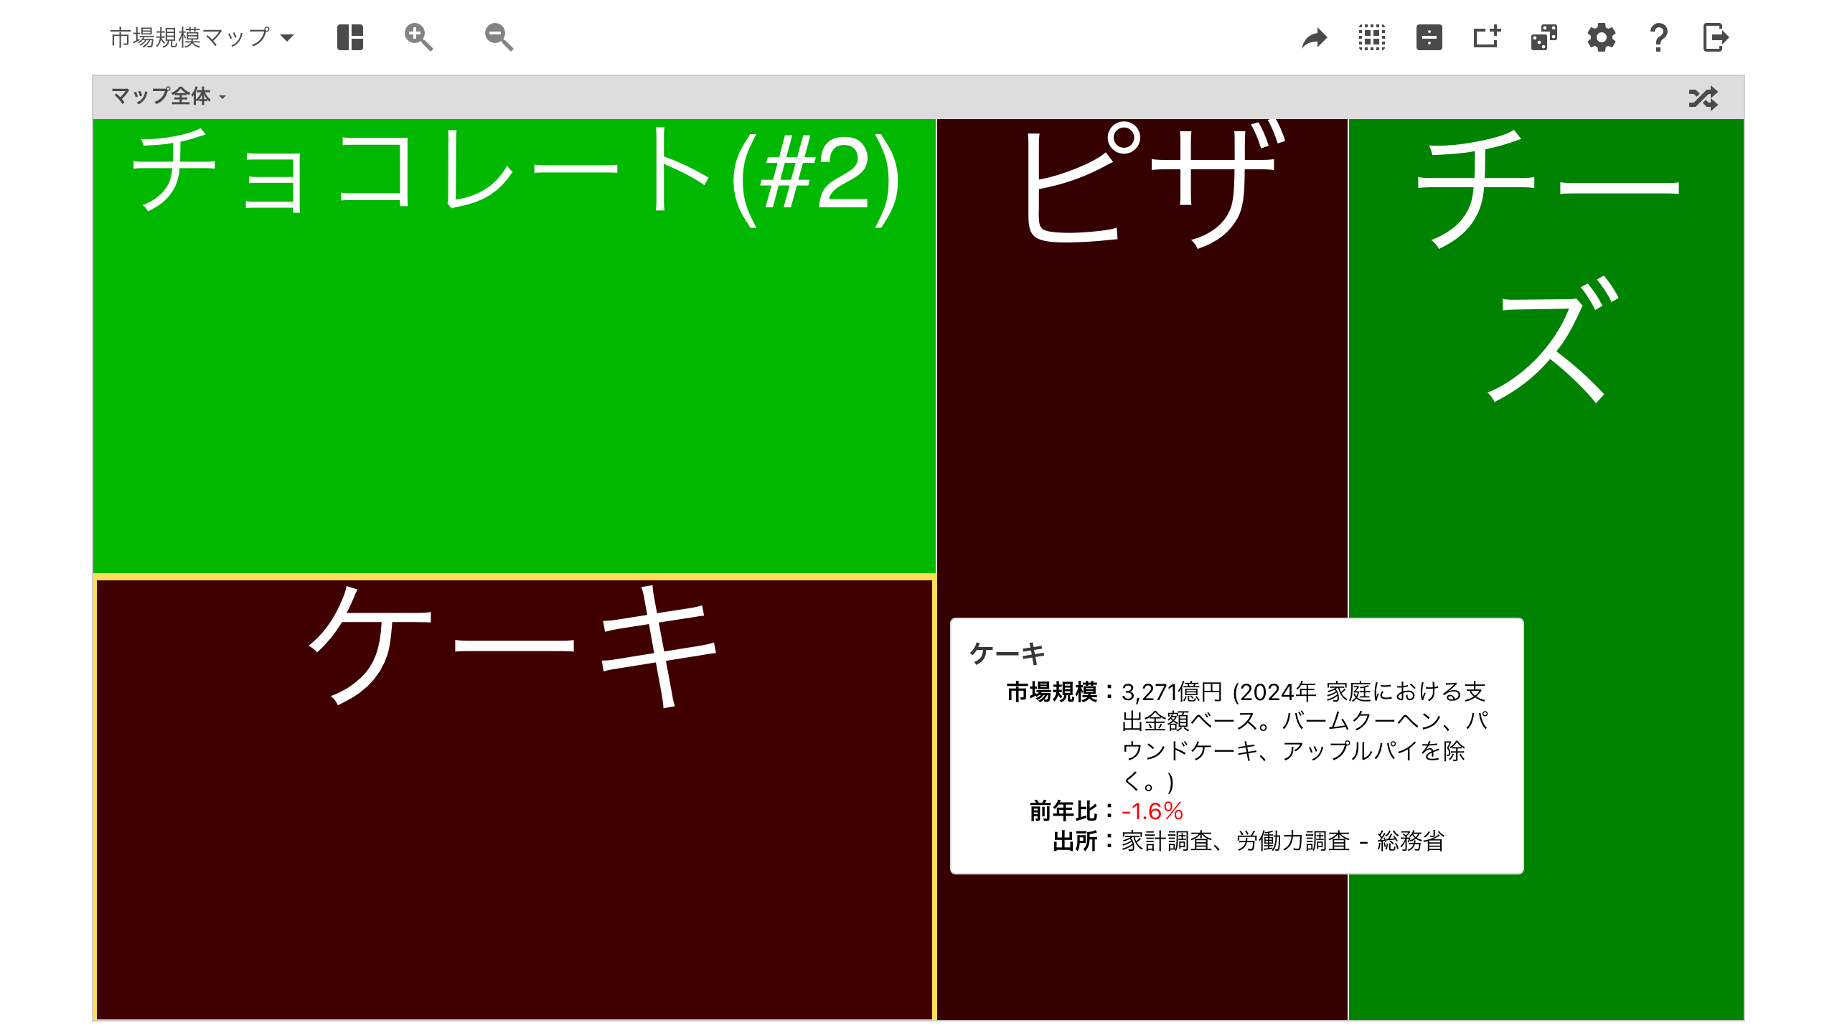Viewport: 1837px width, 1033px height.
Task: Select the チョコレート(#2) treemap tile
Action: click(514, 346)
